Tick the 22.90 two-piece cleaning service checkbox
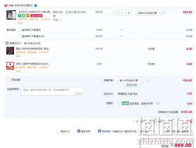 click(19, 36)
